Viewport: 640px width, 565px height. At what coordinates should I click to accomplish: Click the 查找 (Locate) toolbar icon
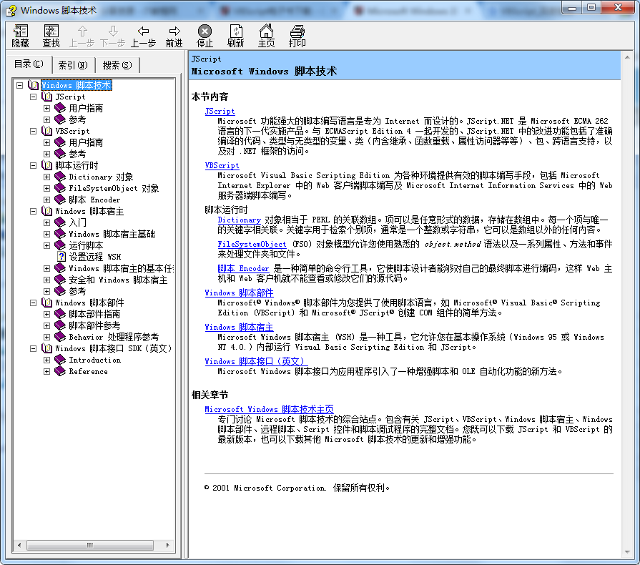click(x=50, y=34)
